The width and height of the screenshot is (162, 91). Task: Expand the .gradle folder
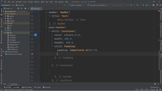coord(6,16)
